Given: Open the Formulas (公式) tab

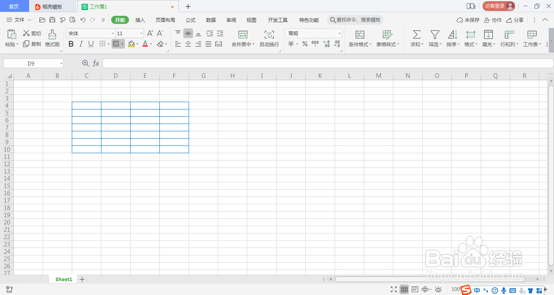Looking at the screenshot, I should (x=191, y=20).
